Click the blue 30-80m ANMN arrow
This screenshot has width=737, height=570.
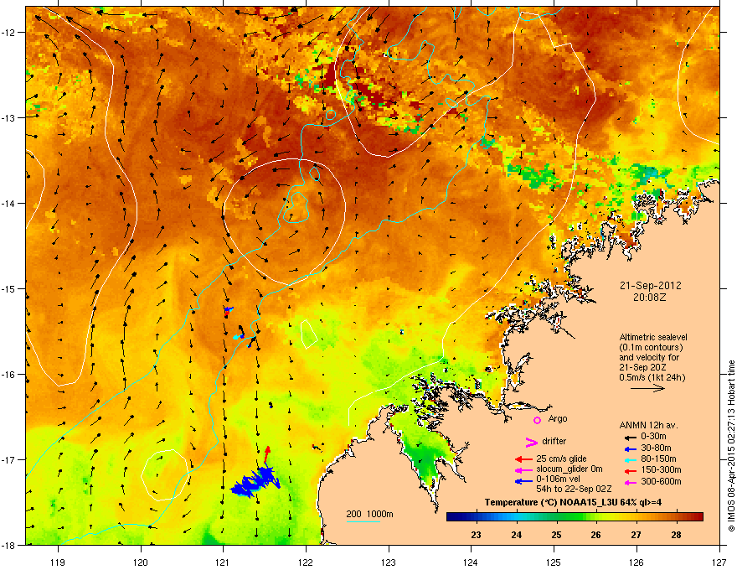(629, 448)
